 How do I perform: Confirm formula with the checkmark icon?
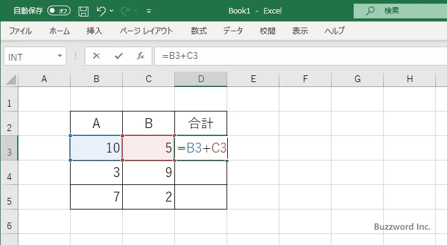pos(118,56)
